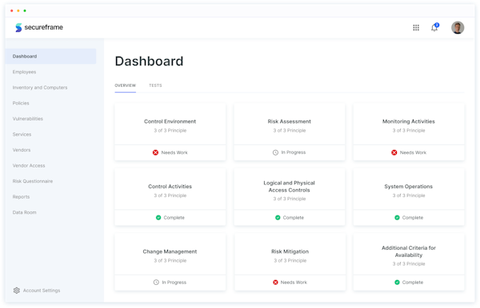Click Control Activities Complete green check icon
The width and height of the screenshot is (480, 308).
pos(158,217)
